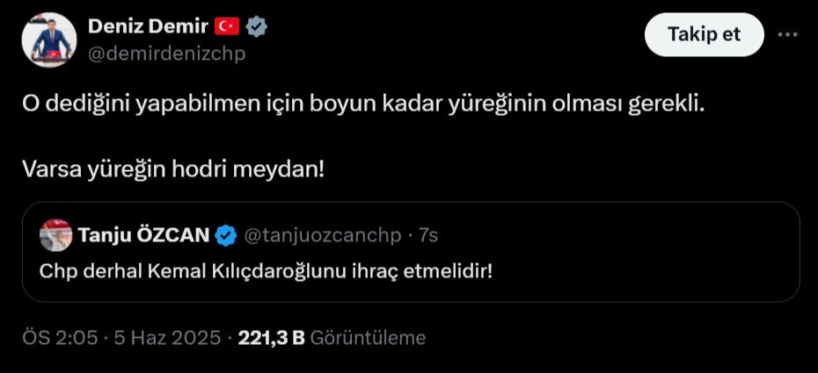
Task: Open the three-dot more options menu
Action: click(788, 34)
